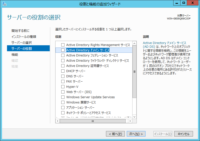Check the DNS サーバー checkbox

[x=63, y=76]
